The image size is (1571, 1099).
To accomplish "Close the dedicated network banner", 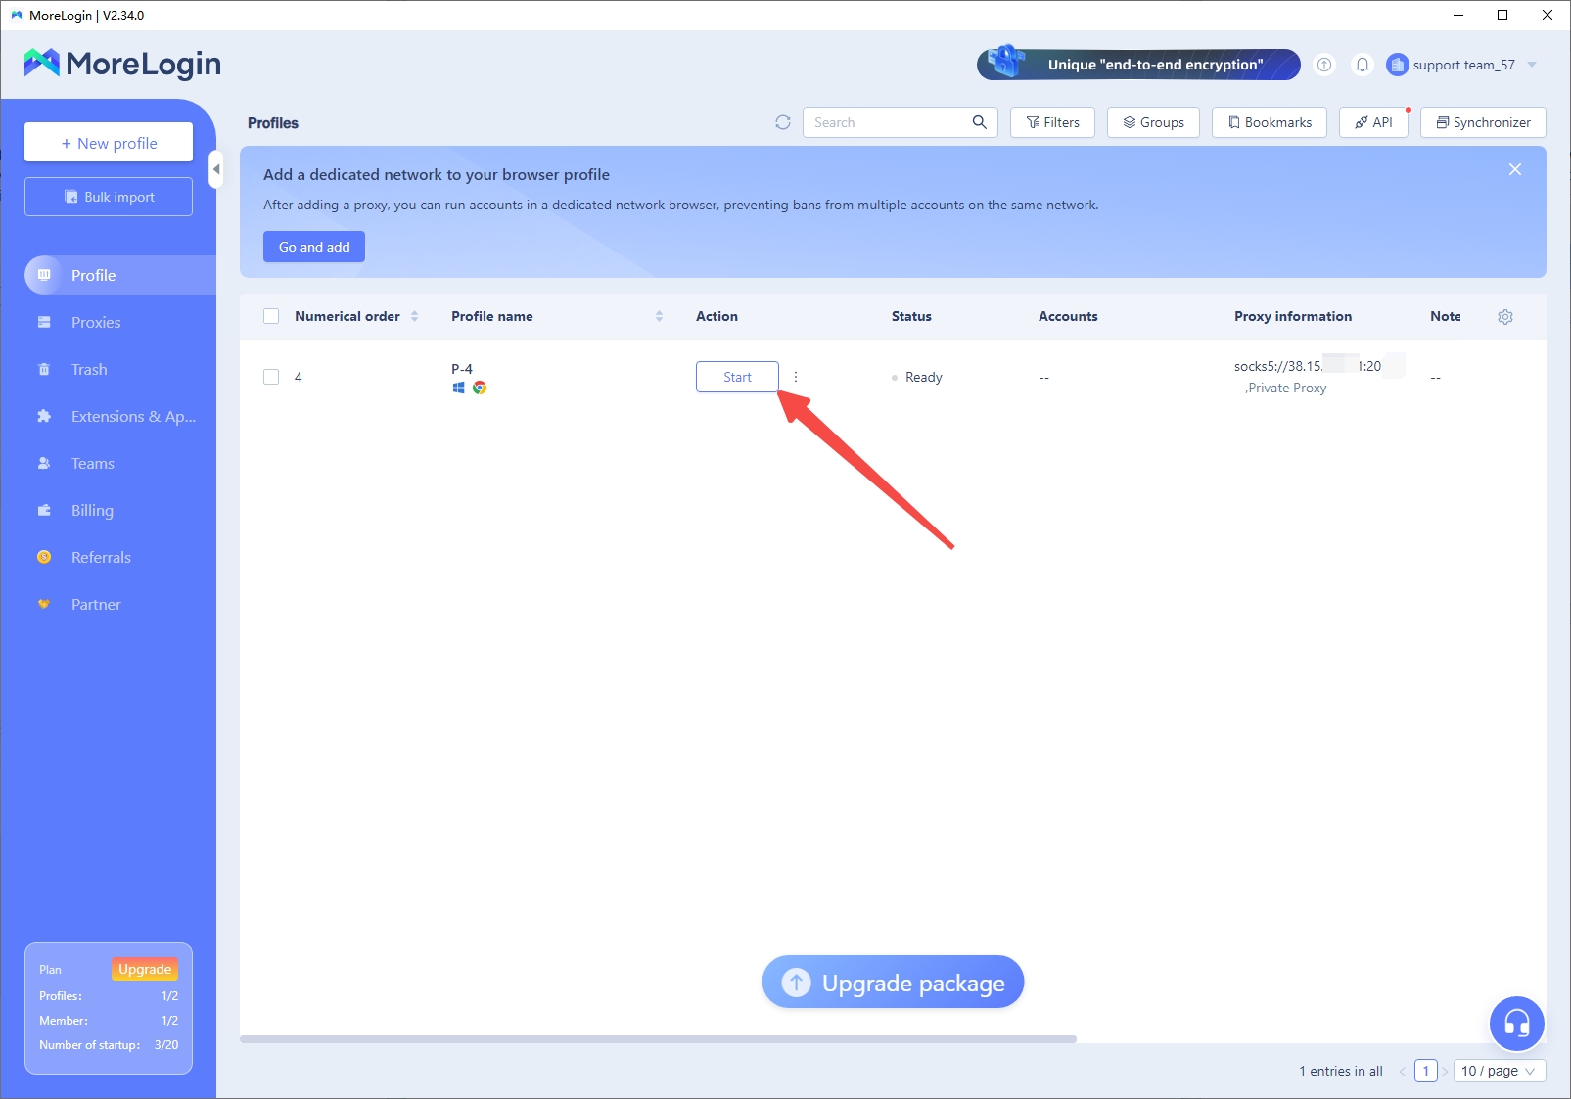I will point(1514,169).
